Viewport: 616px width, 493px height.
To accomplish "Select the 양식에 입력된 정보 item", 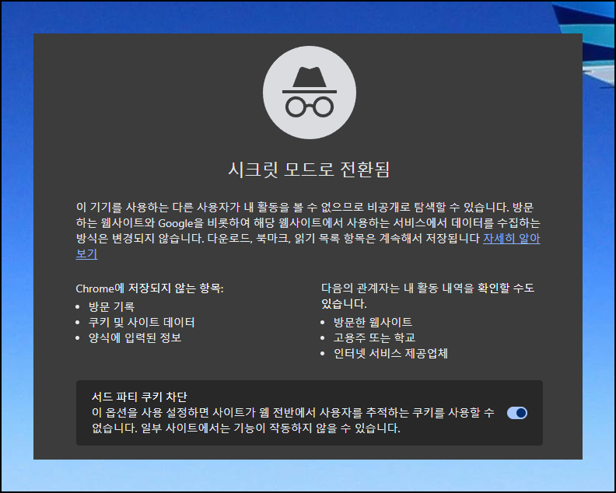I will tap(135, 337).
